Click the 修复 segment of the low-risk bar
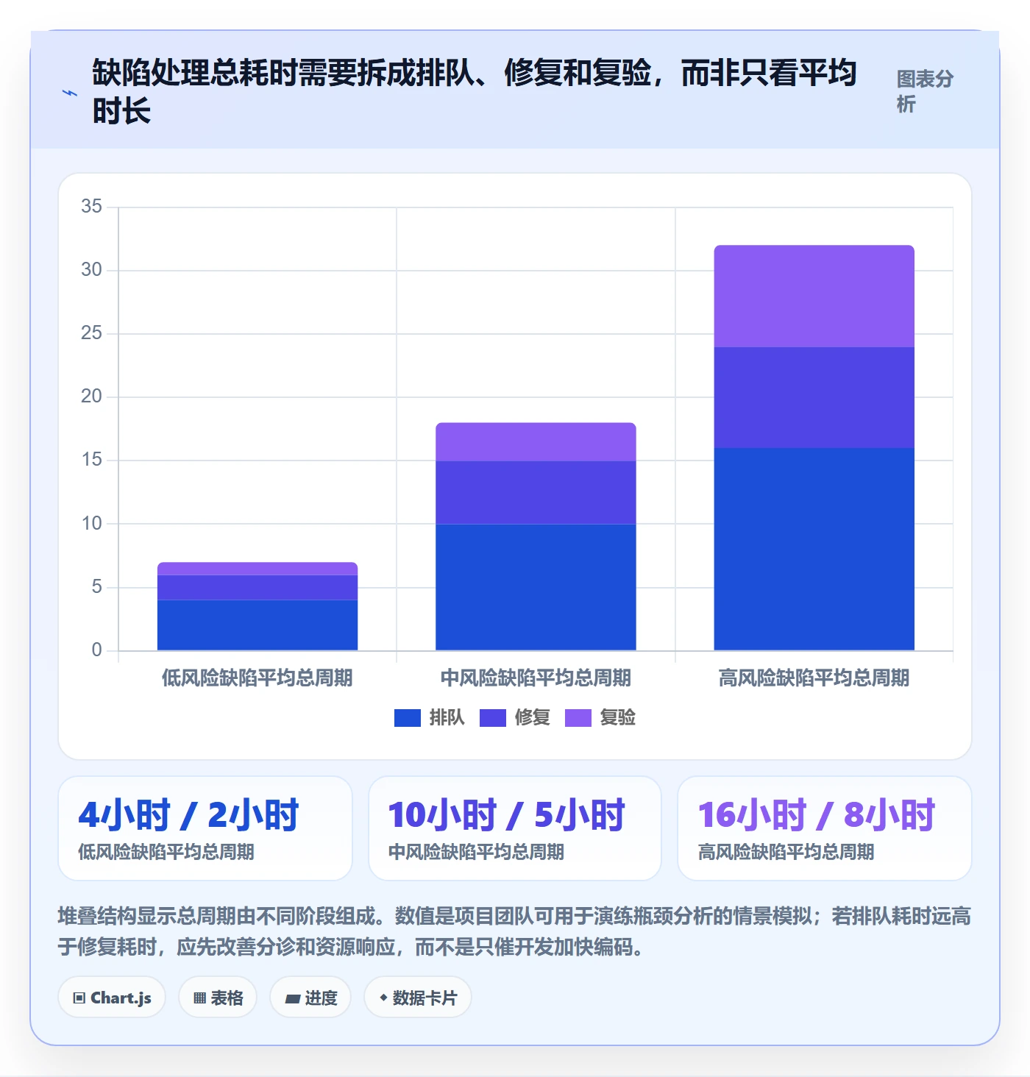This screenshot has height=1077, width=1030. 257,588
